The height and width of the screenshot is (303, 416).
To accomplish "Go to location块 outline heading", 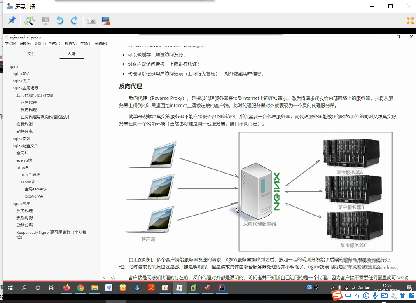I will 34,197.
